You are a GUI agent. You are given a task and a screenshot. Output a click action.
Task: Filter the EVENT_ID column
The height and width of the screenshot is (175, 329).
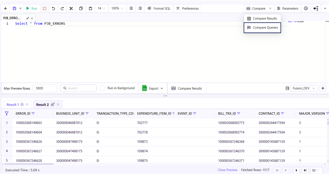click(195, 113)
